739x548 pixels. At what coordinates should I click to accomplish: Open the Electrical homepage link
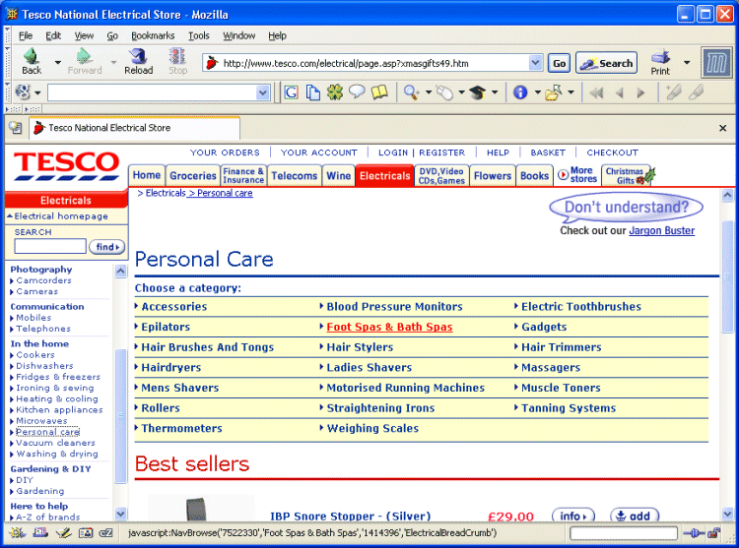61,216
